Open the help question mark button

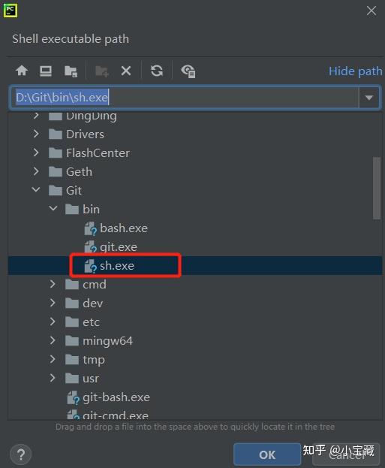point(20,454)
